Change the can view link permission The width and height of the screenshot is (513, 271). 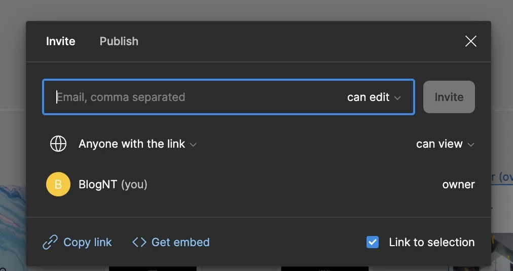(445, 144)
